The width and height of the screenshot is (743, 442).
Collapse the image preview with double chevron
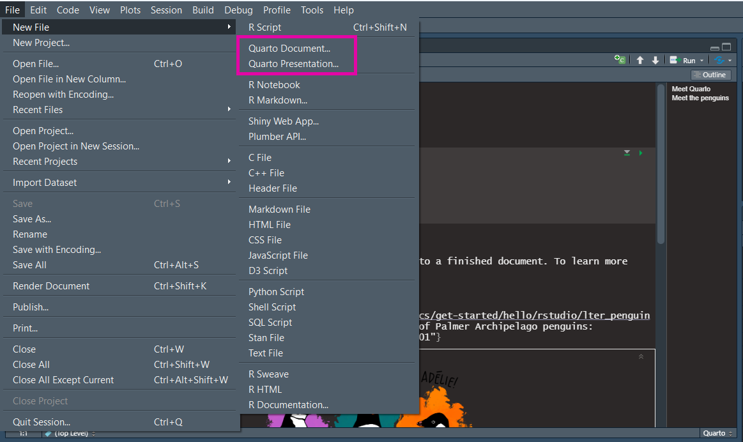641,356
